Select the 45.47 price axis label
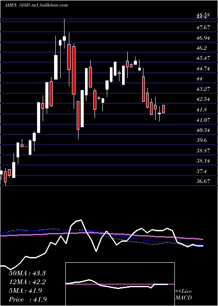Image resolution: width=218 pixels, height=306 pixels. [203, 58]
